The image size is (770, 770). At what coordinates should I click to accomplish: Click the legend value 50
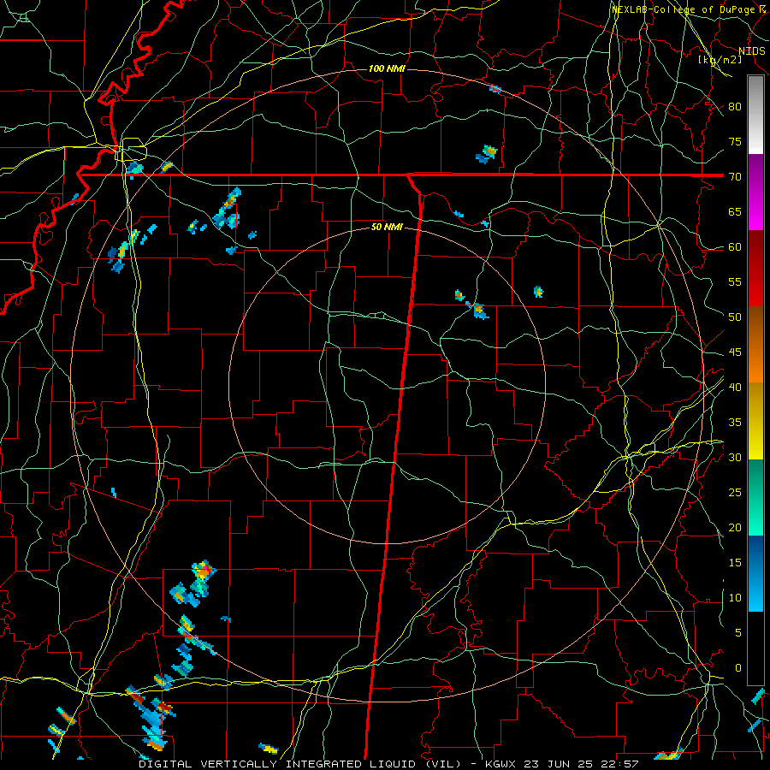pos(735,317)
